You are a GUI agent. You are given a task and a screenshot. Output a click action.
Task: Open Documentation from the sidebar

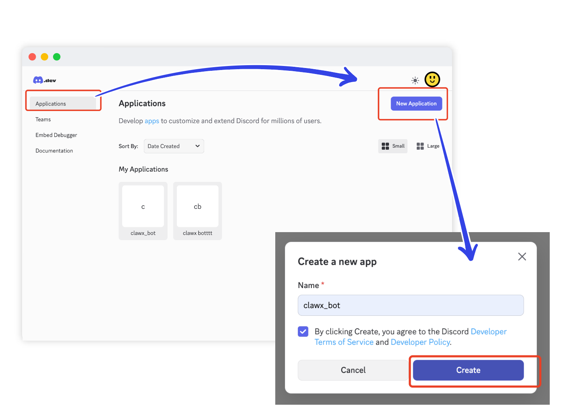54,151
